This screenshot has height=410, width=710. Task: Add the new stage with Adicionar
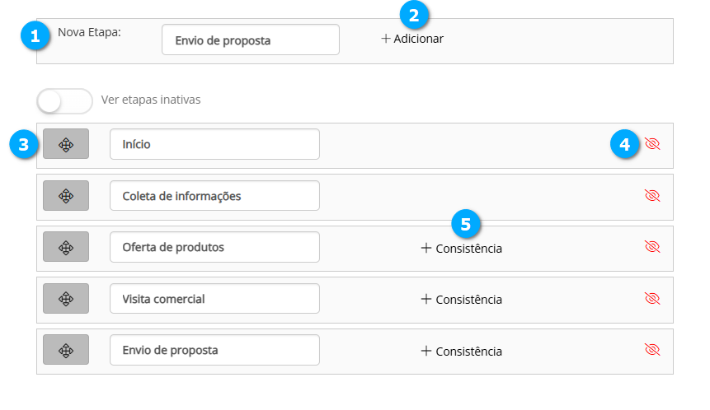click(x=412, y=39)
